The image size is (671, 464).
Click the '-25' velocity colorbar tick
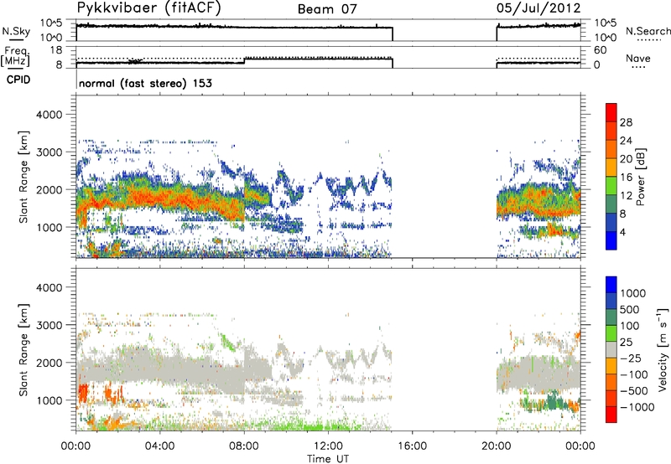[632, 358]
